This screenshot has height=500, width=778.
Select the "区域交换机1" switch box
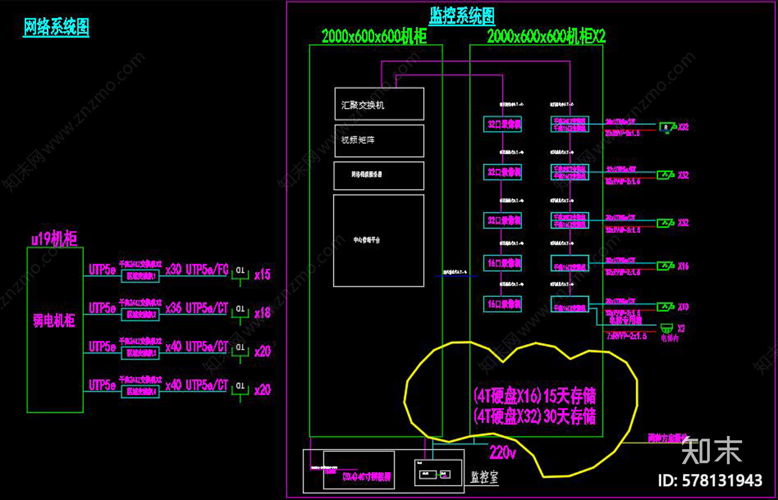[x=140, y=276]
